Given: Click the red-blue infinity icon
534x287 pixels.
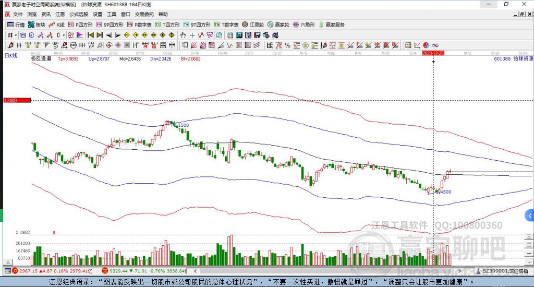Looking at the screenshot, I should [x=435, y=45].
